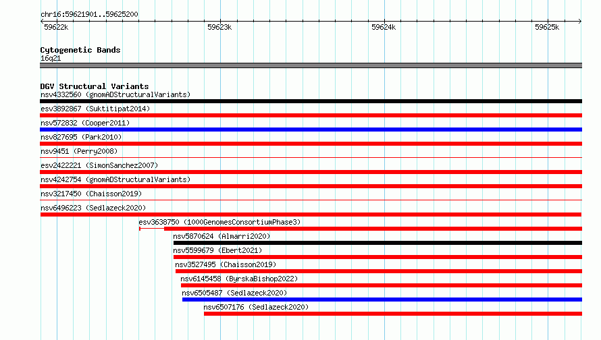The width and height of the screenshot is (601, 340).
Task: Open the Cytogenetic Bands track title
Action: click(80, 50)
